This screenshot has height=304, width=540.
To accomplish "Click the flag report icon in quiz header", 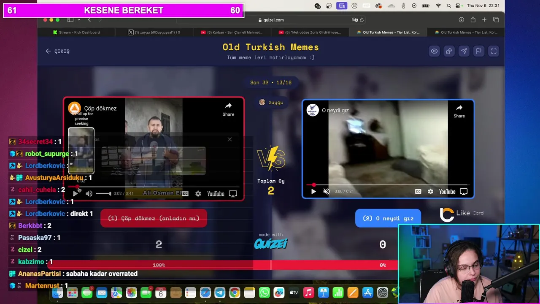I will click(478, 51).
